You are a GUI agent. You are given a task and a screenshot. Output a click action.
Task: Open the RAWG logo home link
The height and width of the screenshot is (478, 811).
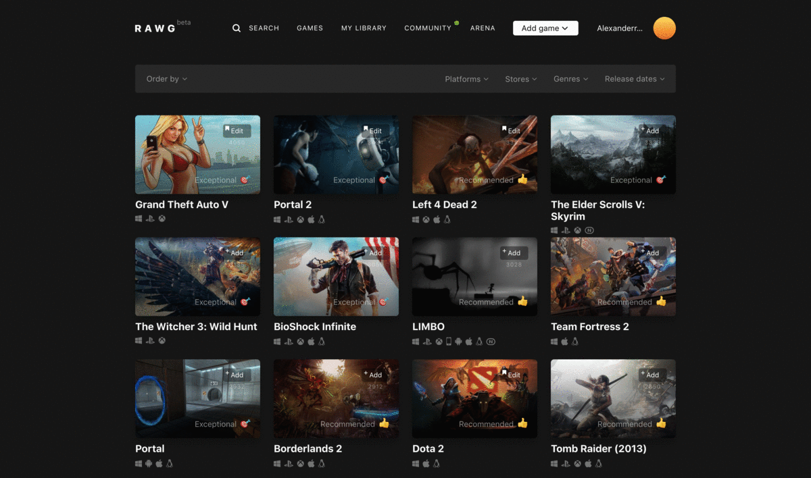[x=155, y=28]
